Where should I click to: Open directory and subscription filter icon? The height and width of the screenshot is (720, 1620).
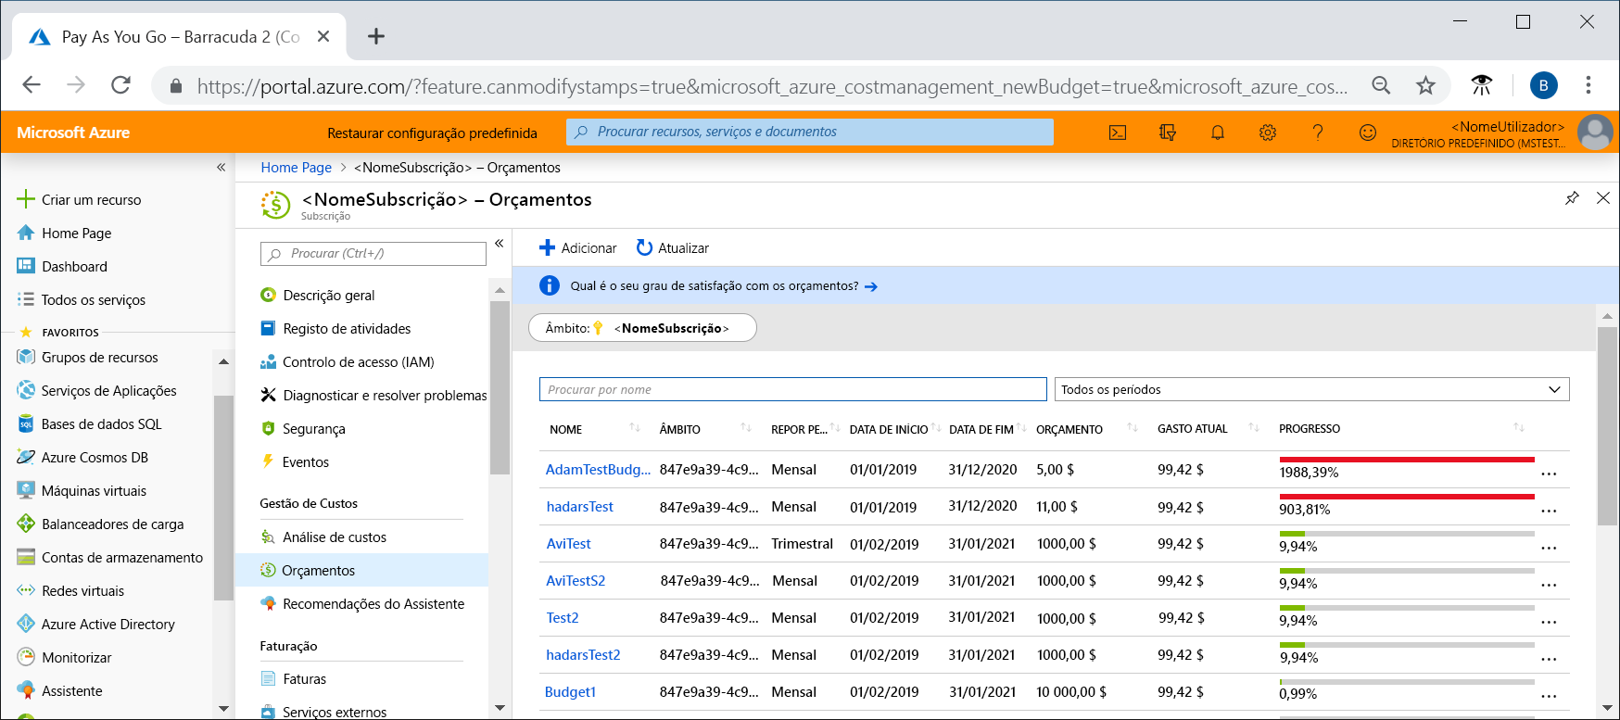pos(1168,133)
